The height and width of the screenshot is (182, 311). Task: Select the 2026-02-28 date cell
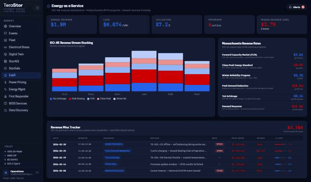point(60,145)
